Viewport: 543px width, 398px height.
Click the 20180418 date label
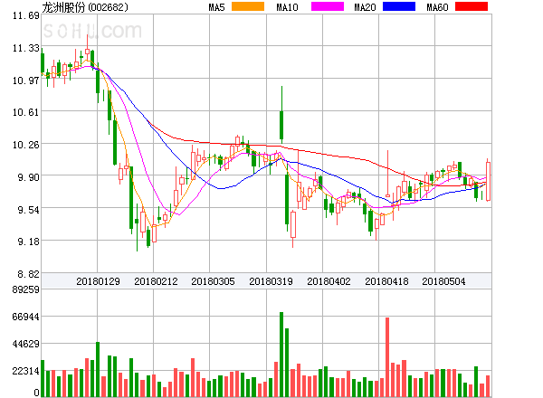[x=386, y=281]
